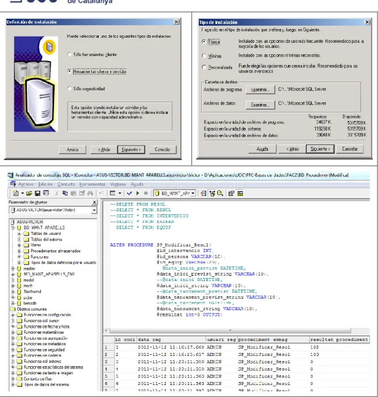Image resolution: width=378 pixels, height=397 pixels.
Task: Click Ayuda in 'Tipo de instalación' dialog
Action: click(x=262, y=149)
